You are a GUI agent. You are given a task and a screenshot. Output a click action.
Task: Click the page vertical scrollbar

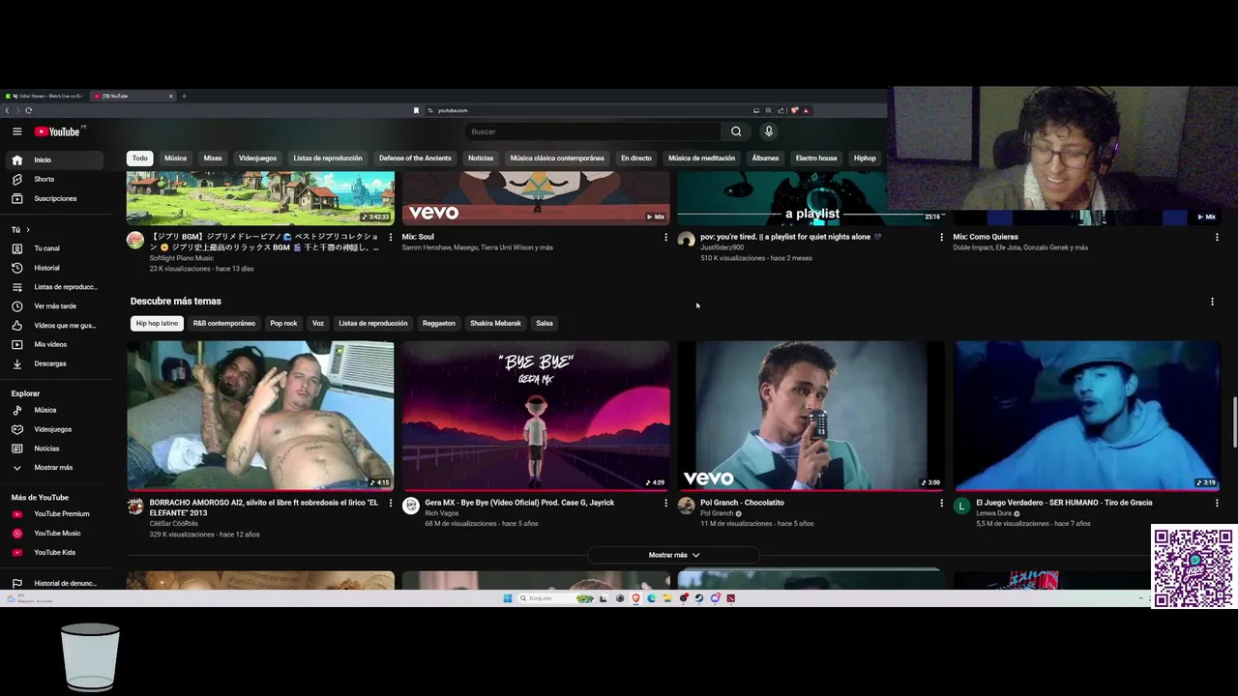(x=1233, y=421)
